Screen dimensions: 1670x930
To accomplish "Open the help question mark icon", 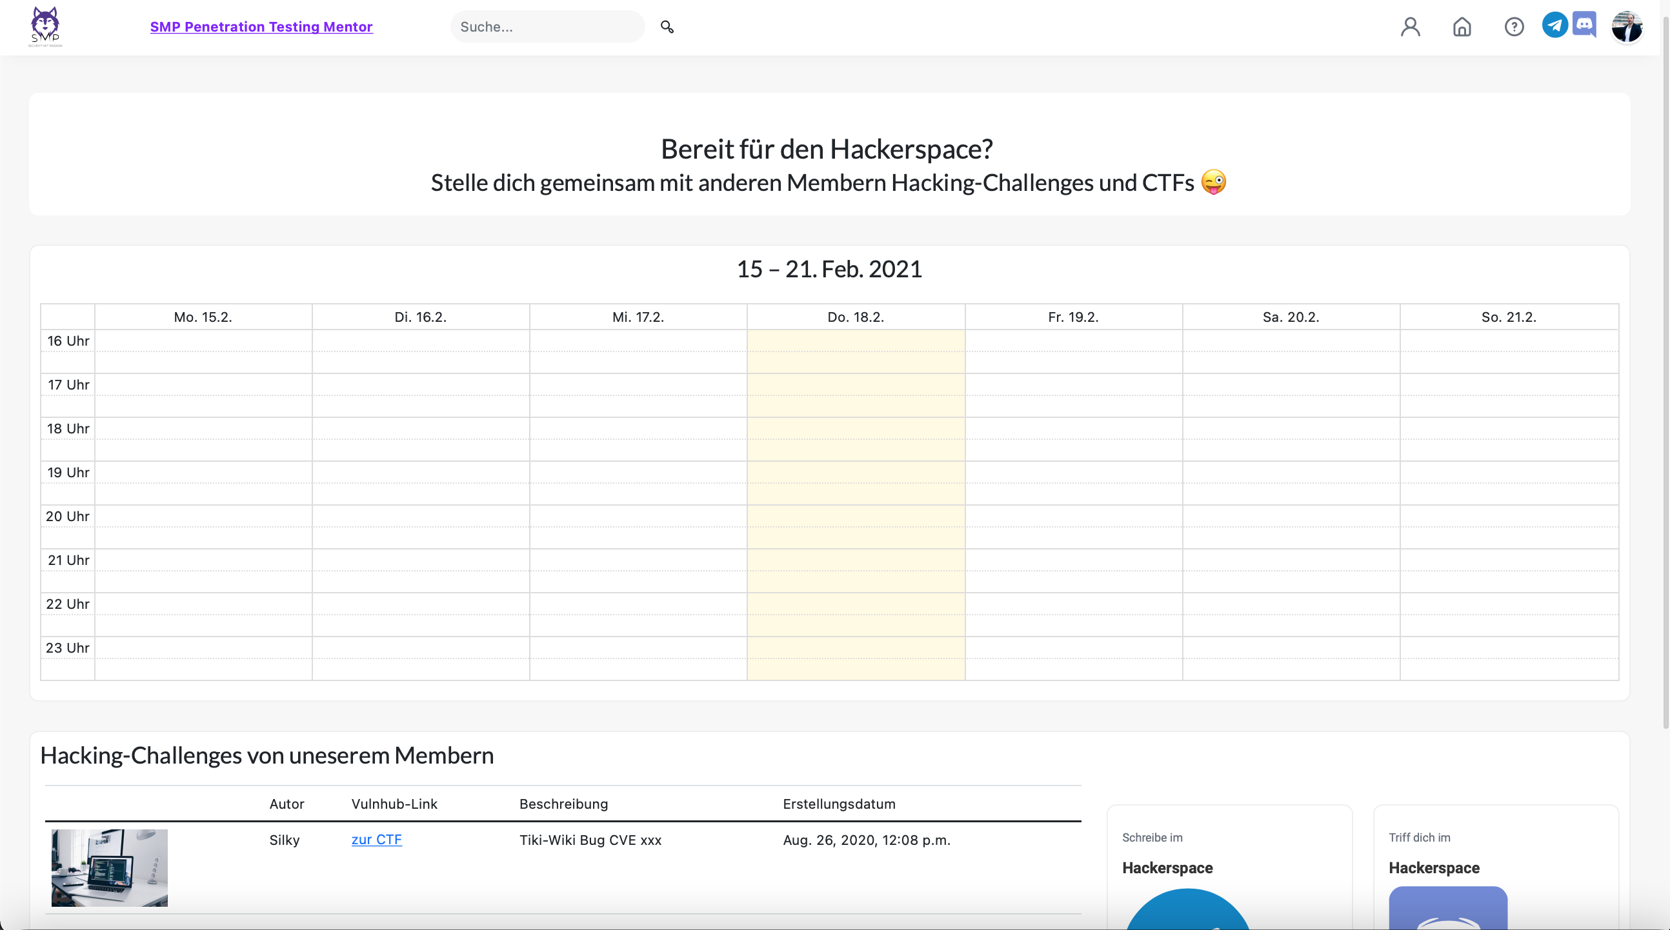I will (x=1514, y=26).
